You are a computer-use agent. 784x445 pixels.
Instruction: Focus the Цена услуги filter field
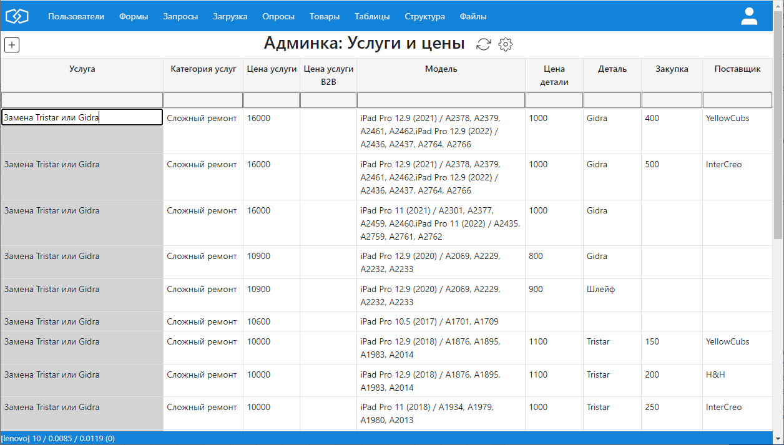(272, 100)
